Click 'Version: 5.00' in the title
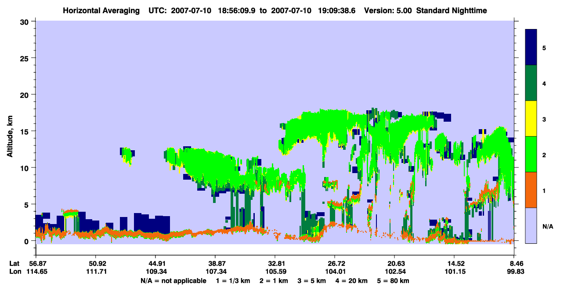571x293 pixels. [x=388, y=11]
